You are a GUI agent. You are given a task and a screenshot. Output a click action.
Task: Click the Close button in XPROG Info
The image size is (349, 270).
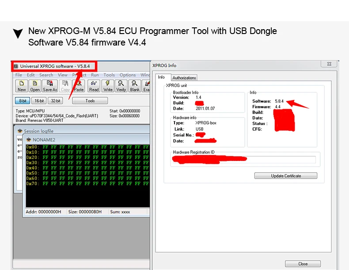[x=303, y=264]
